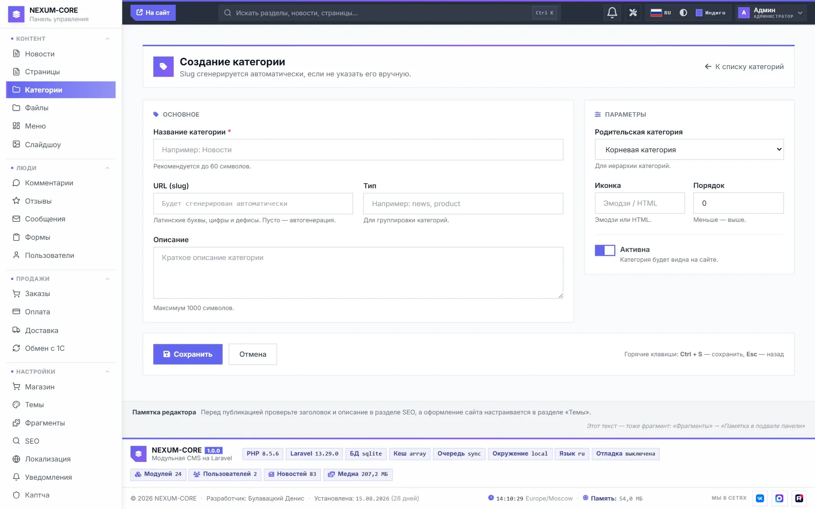Collapse the КОНТЕНТ sidebar section

(107, 39)
